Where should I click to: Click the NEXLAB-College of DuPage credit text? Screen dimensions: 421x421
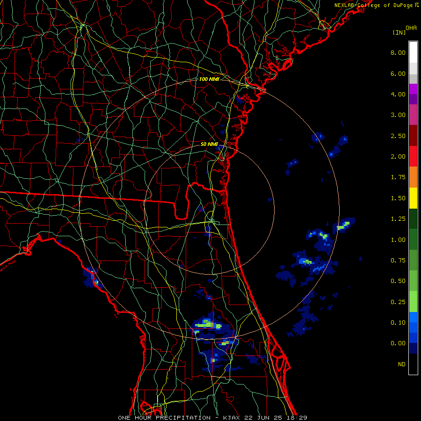click(x=376, y=5)
